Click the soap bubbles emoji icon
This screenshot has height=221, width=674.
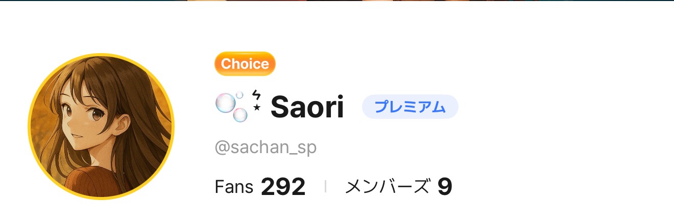coord(231,107)
